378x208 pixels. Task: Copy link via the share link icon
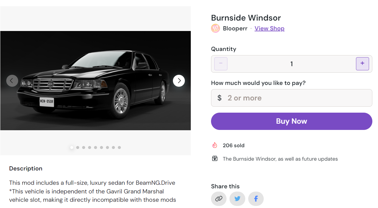pos(219,199)
